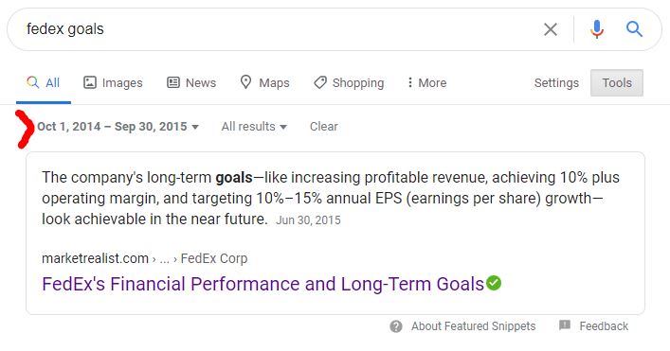Start voice search with the microphone icon
This screenshot has height=351, width=670.
coord(597,29)
